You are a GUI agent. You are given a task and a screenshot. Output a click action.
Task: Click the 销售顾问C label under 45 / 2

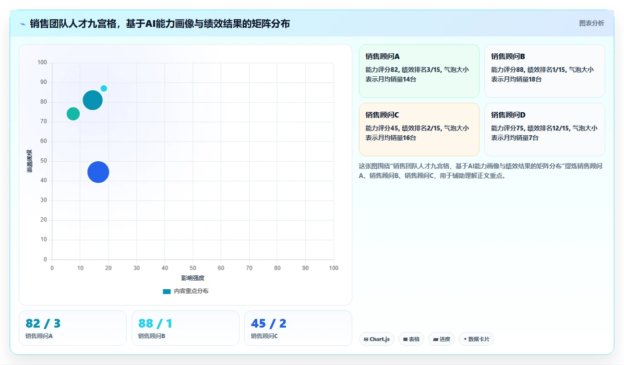pos(264,336)
